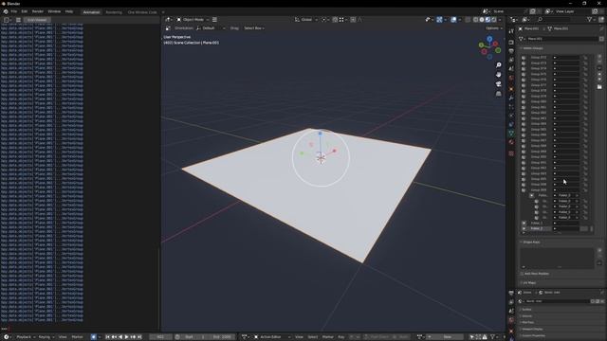
Task: Open the viewport Options dropdown
Action: [493, 28]
